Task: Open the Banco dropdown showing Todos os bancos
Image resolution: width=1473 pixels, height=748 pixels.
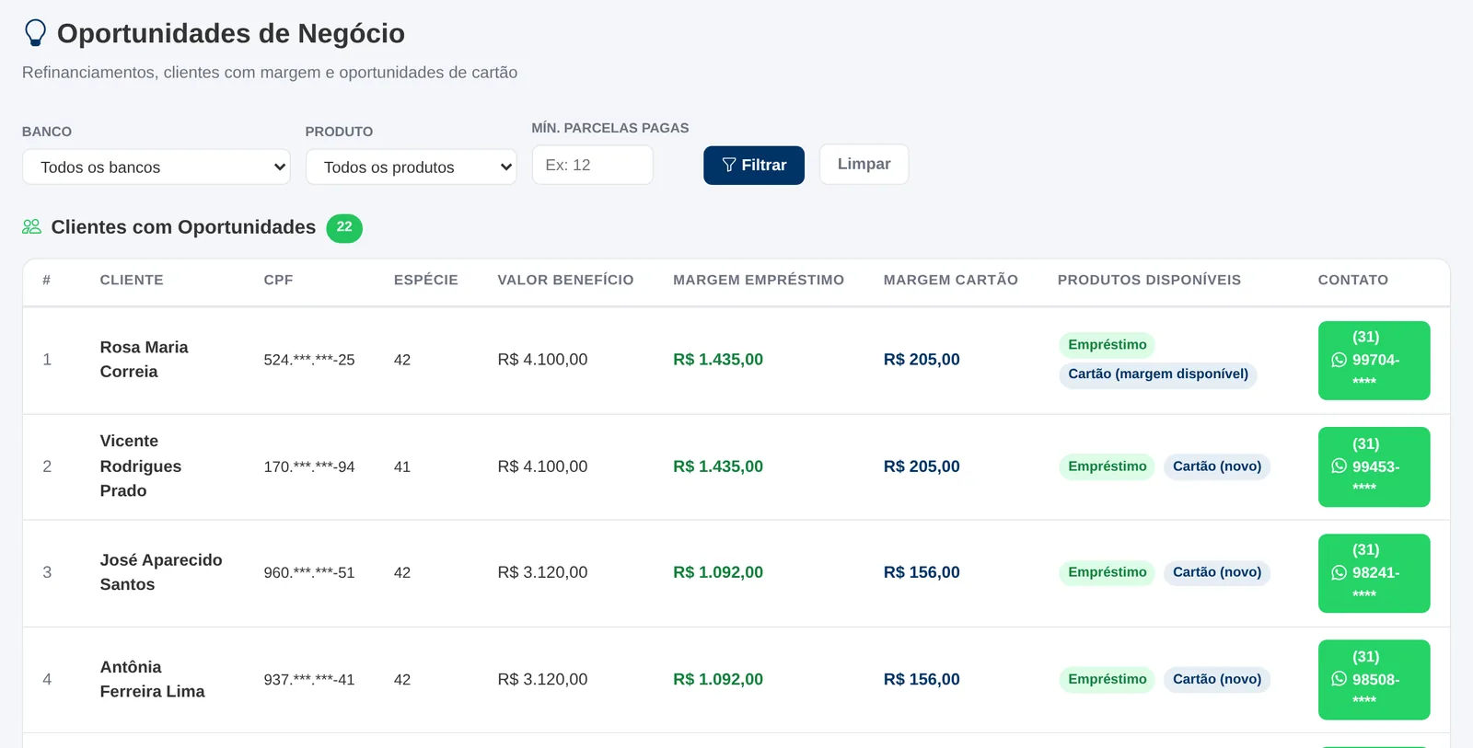Action: coord(157,167)
